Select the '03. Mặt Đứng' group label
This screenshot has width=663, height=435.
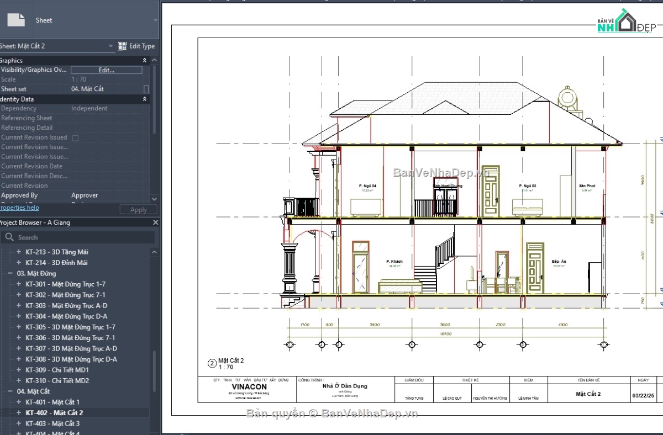(x=36, y=273)
